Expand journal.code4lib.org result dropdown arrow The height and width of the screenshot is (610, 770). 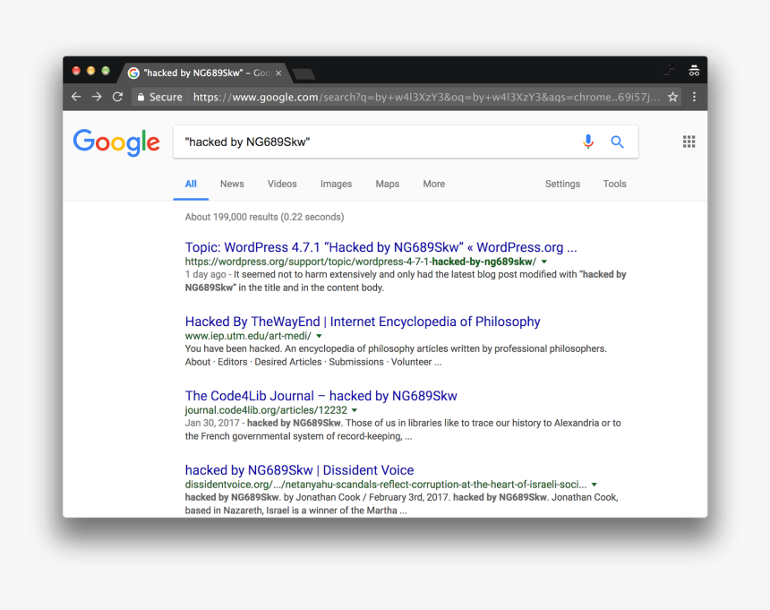(355, 410)
